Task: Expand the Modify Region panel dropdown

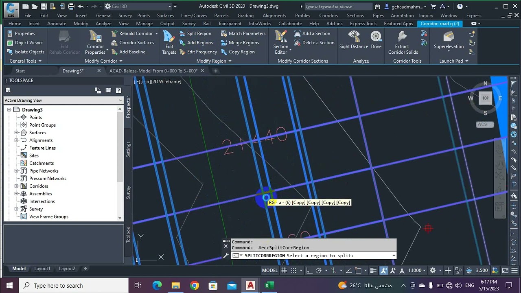Action: (214, 61)
